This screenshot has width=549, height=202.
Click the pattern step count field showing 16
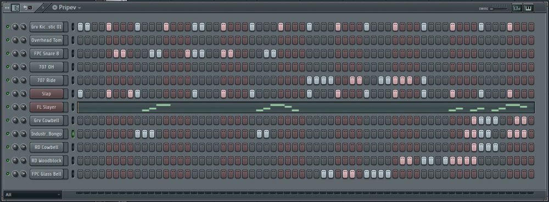coord(15,8)
